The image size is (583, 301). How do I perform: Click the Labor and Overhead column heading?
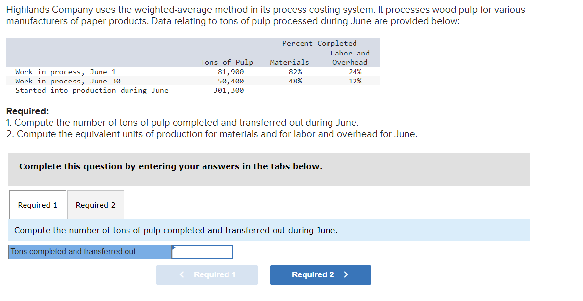pos(350,57)
